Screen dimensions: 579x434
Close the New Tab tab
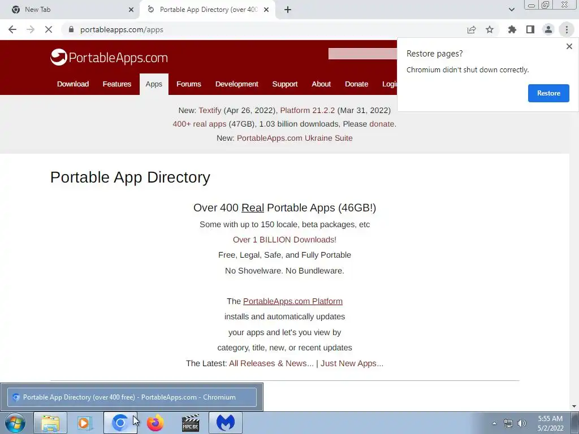131,10
